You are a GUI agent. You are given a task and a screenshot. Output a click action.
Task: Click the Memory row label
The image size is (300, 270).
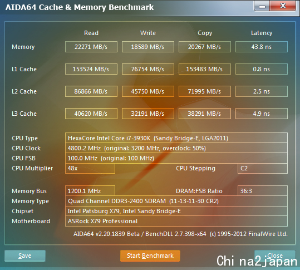23,47
